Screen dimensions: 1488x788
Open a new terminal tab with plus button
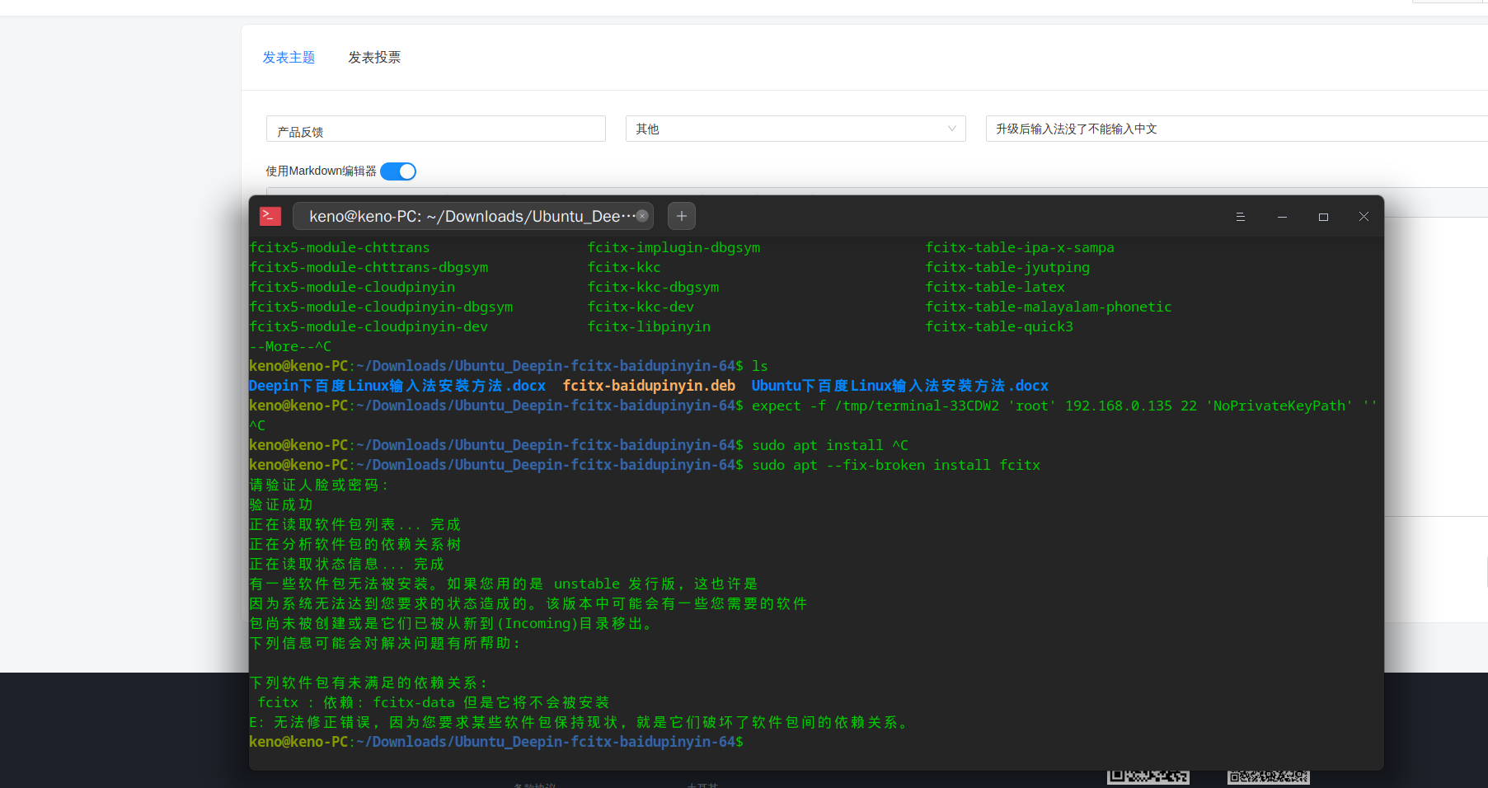[682, 216]
